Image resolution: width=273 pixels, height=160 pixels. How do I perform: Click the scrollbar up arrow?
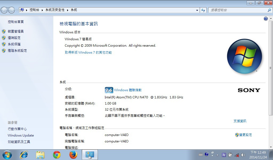click(271, 18)
